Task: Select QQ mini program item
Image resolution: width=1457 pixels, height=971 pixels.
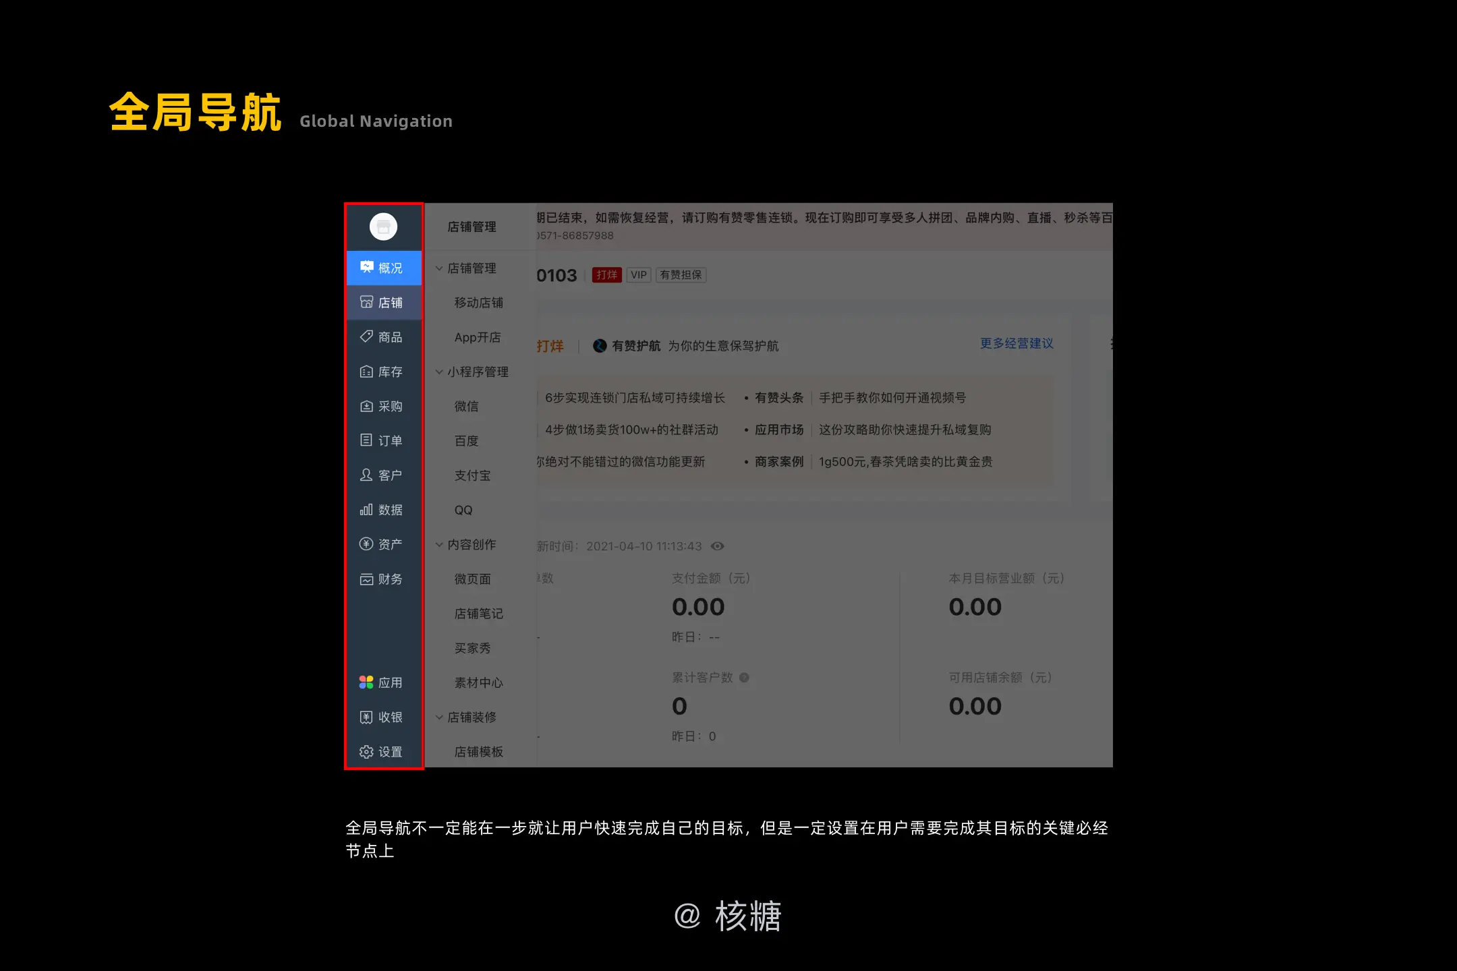Action: (x=463, y=510)
